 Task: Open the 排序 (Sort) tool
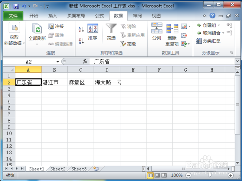pyautogui.click(x=93, y=33)
